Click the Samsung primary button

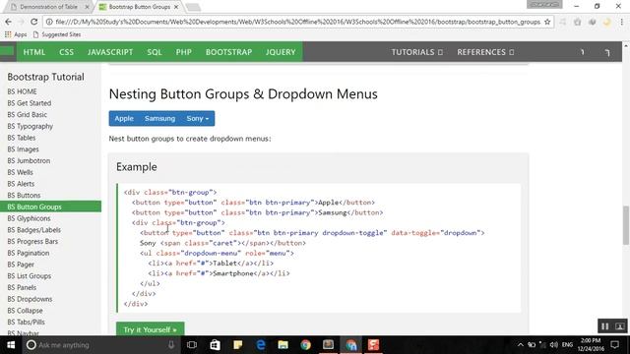click(159, 118)
